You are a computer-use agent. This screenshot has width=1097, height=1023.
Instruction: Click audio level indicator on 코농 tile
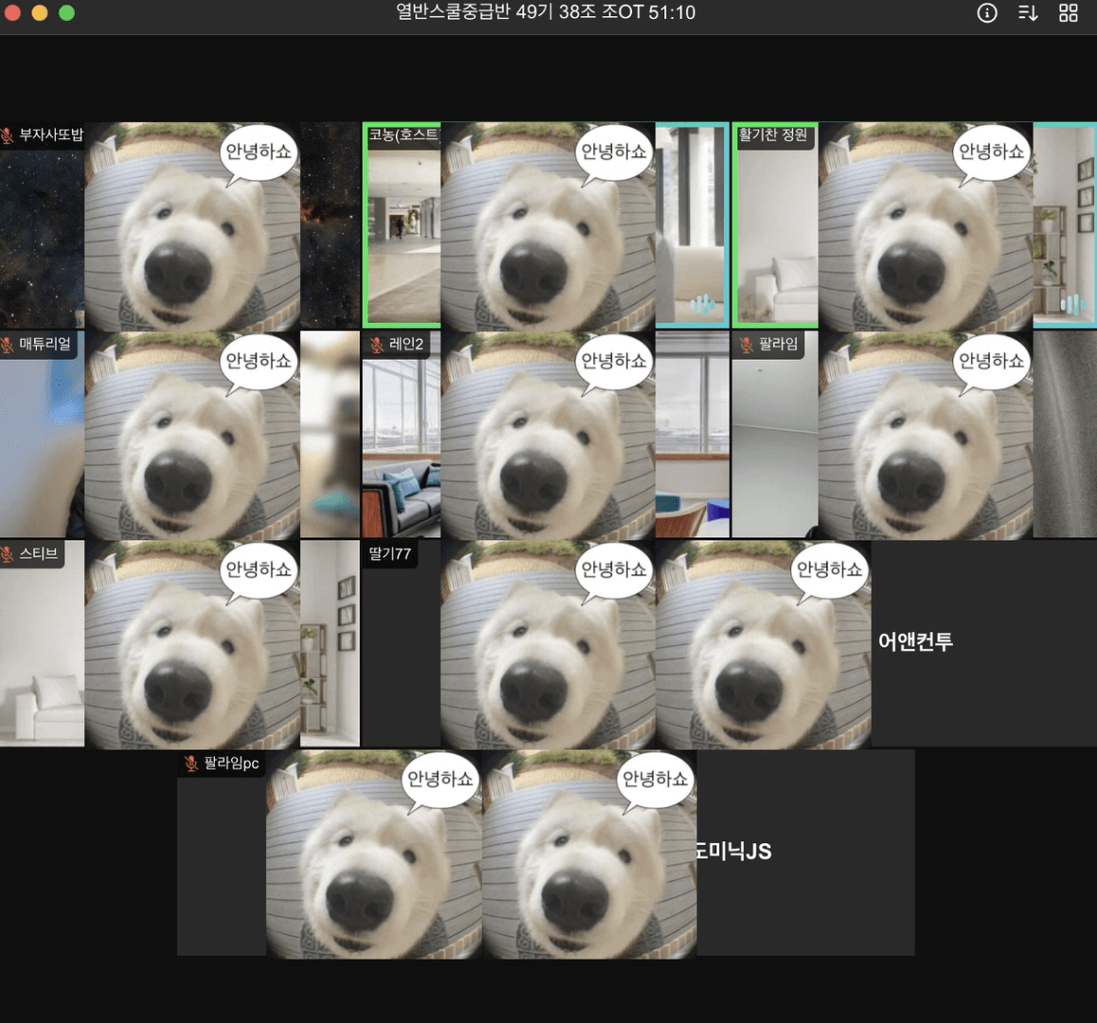click(702, 305)
